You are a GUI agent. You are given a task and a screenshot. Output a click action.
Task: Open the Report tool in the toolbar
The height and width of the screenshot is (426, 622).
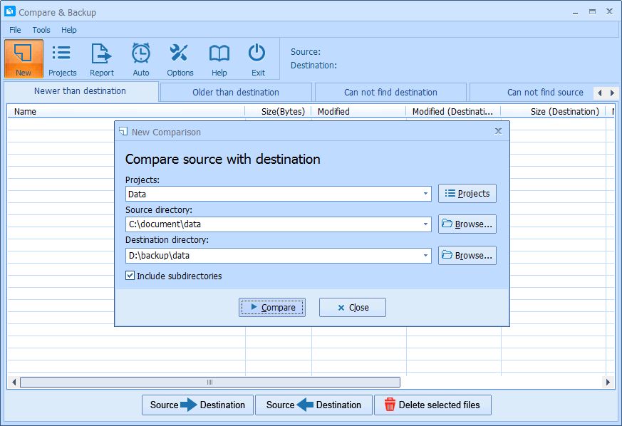pyautogui.click(x=102, y=58)
